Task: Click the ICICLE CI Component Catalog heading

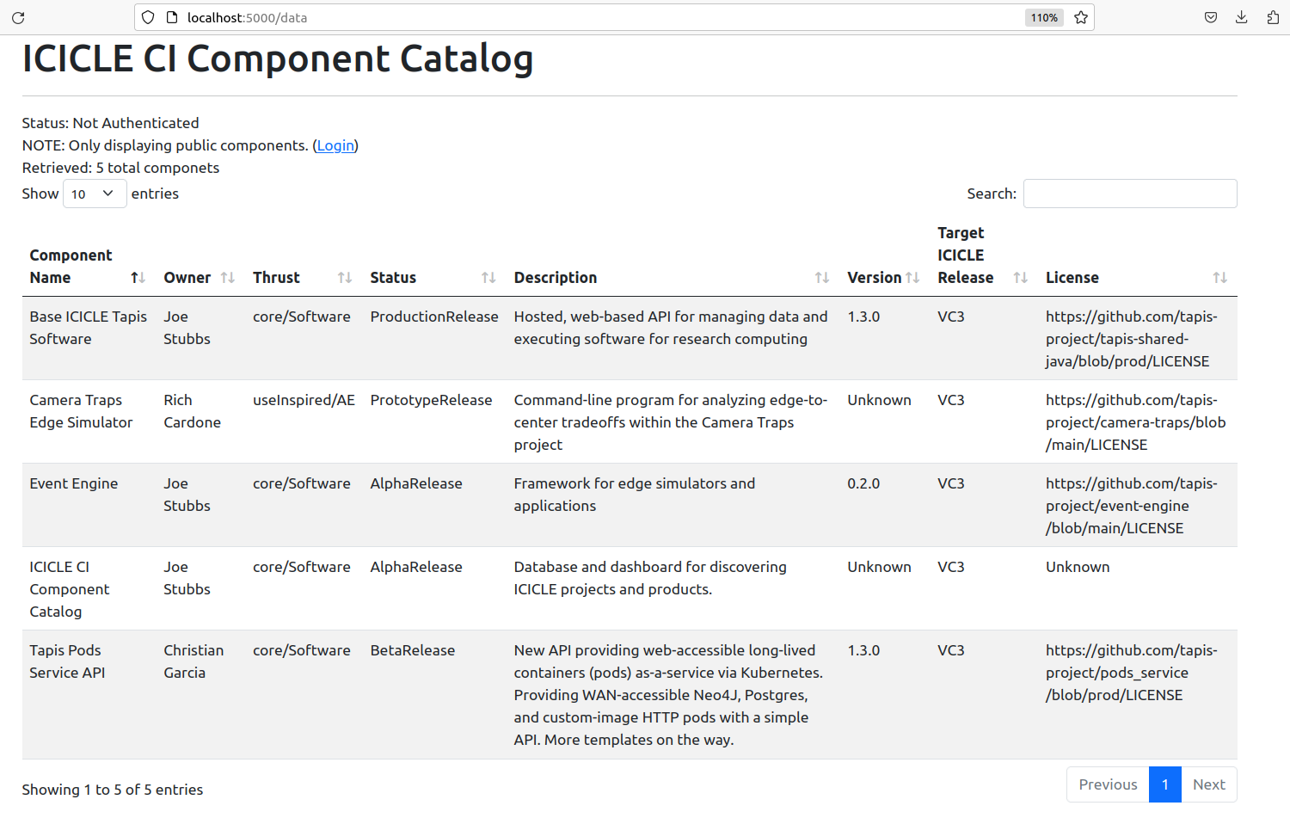Action: tap(278, 58)
